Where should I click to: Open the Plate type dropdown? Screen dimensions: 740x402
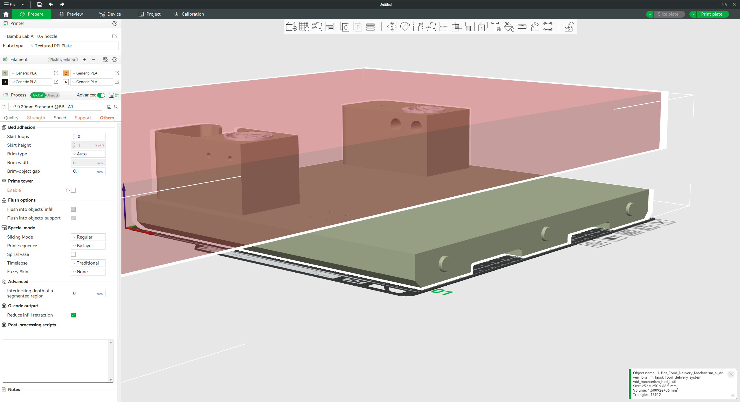(74, 46)
